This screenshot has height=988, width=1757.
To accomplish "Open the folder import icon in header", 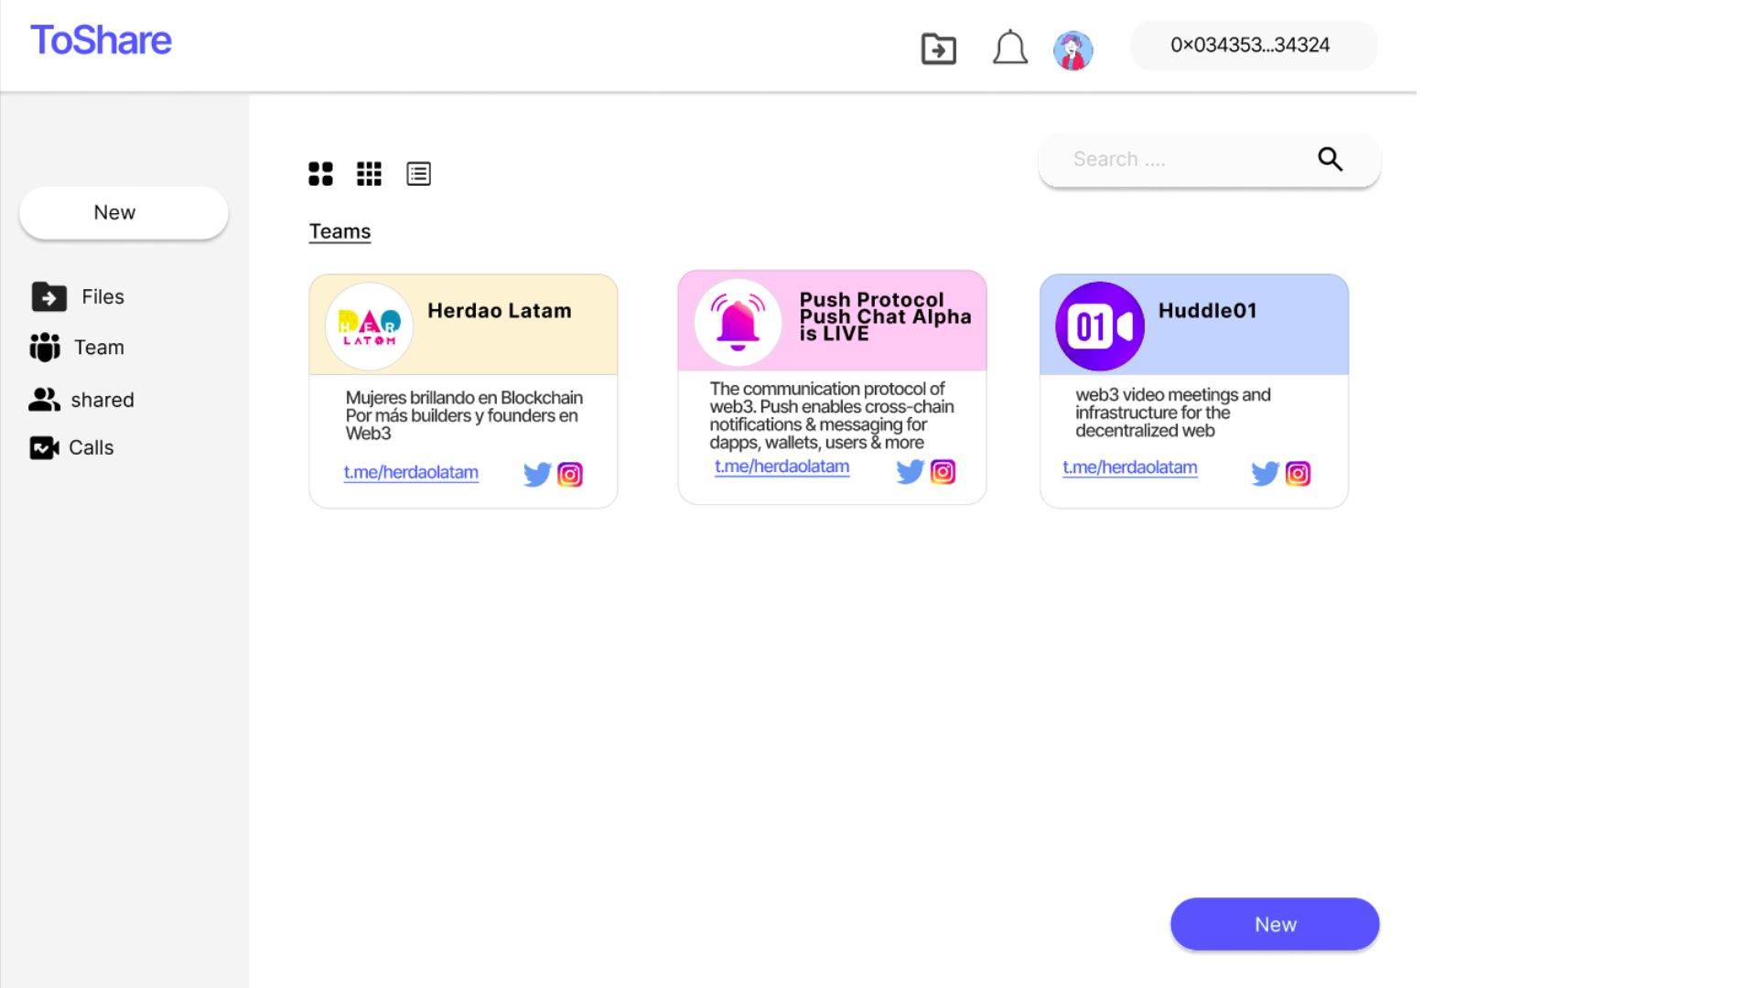I will click(x=938, y=48).
